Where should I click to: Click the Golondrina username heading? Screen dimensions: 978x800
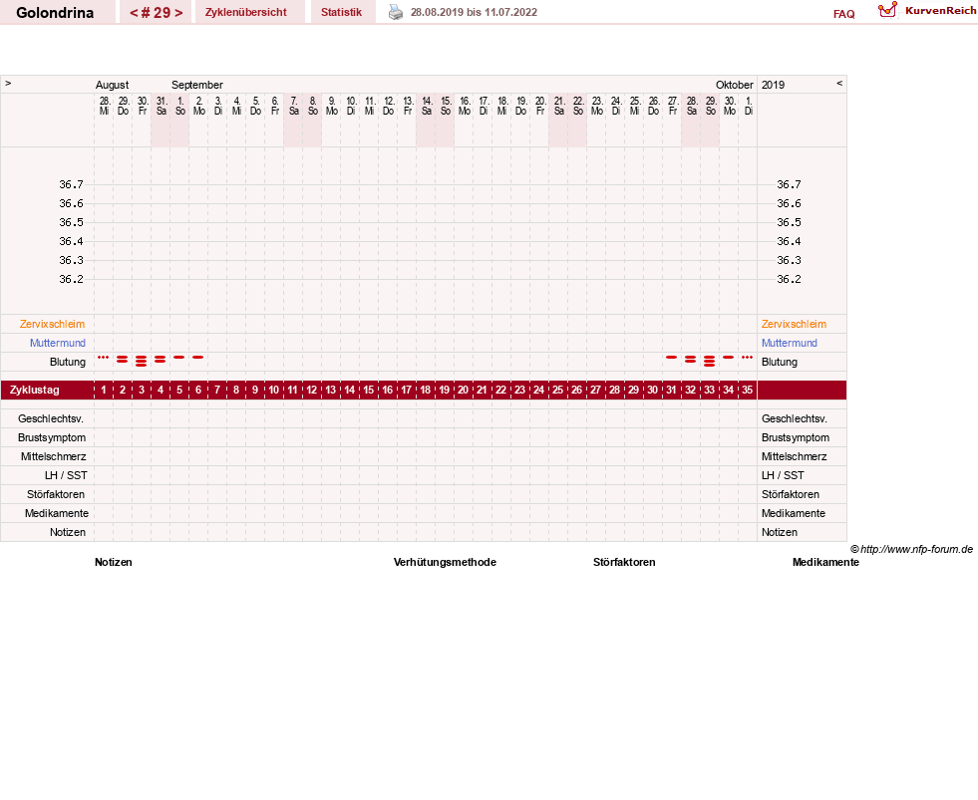click(x=55, y=13)
